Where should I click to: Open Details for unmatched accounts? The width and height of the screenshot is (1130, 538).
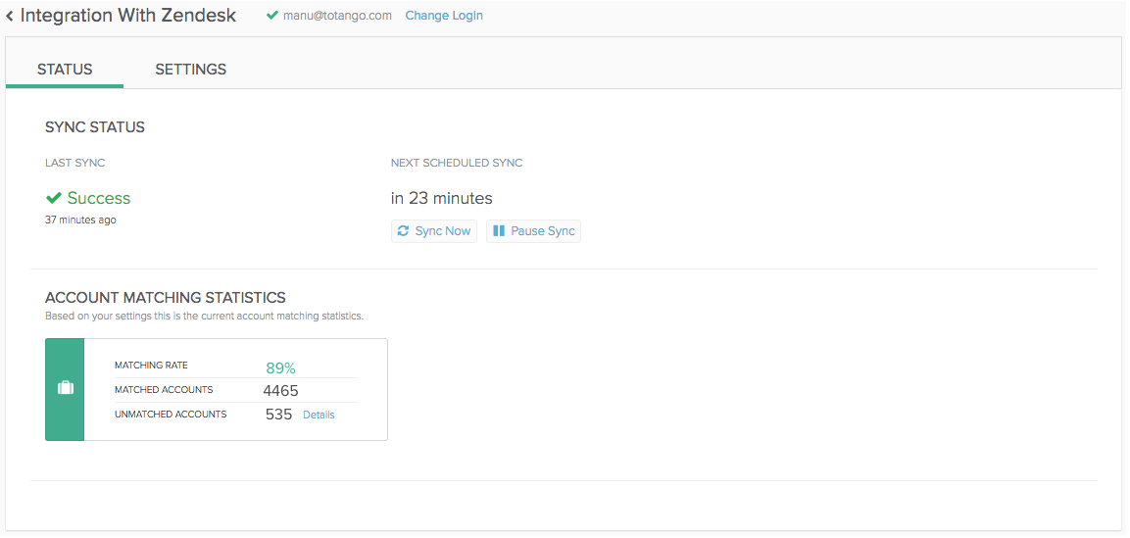pyautogui.click(x=319, y=415)
